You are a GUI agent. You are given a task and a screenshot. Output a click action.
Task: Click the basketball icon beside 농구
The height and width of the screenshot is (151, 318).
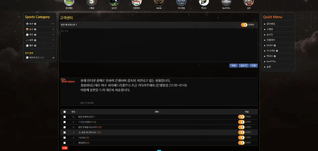(x=27, y=29)
